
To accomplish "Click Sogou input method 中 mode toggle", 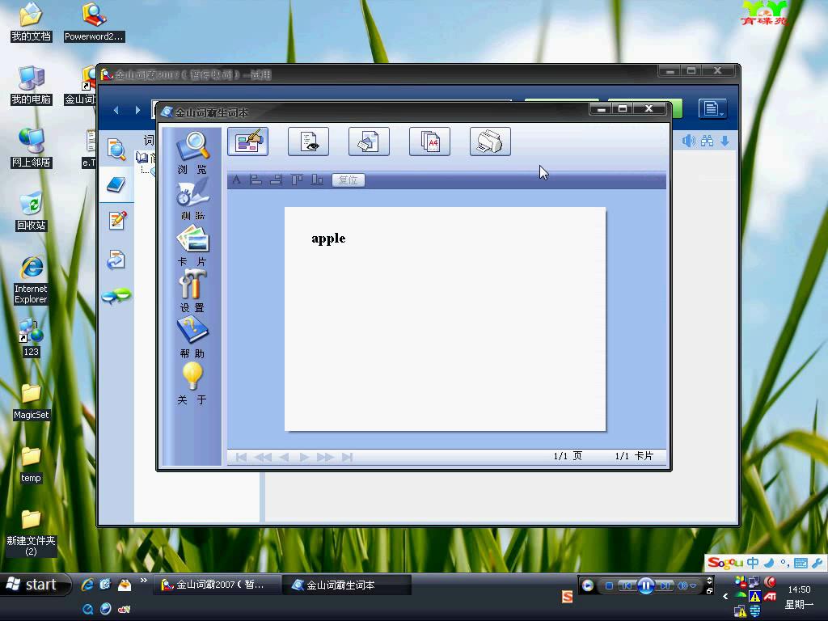I will [x=753, y=563].
